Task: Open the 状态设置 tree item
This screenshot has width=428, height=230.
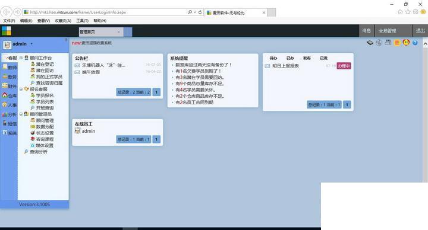Action: tap(42, 133)
